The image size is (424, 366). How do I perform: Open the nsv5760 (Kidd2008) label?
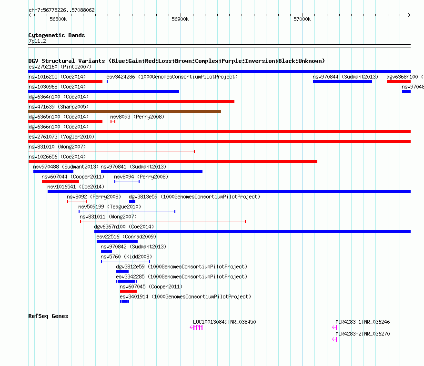tap(126, 257)
